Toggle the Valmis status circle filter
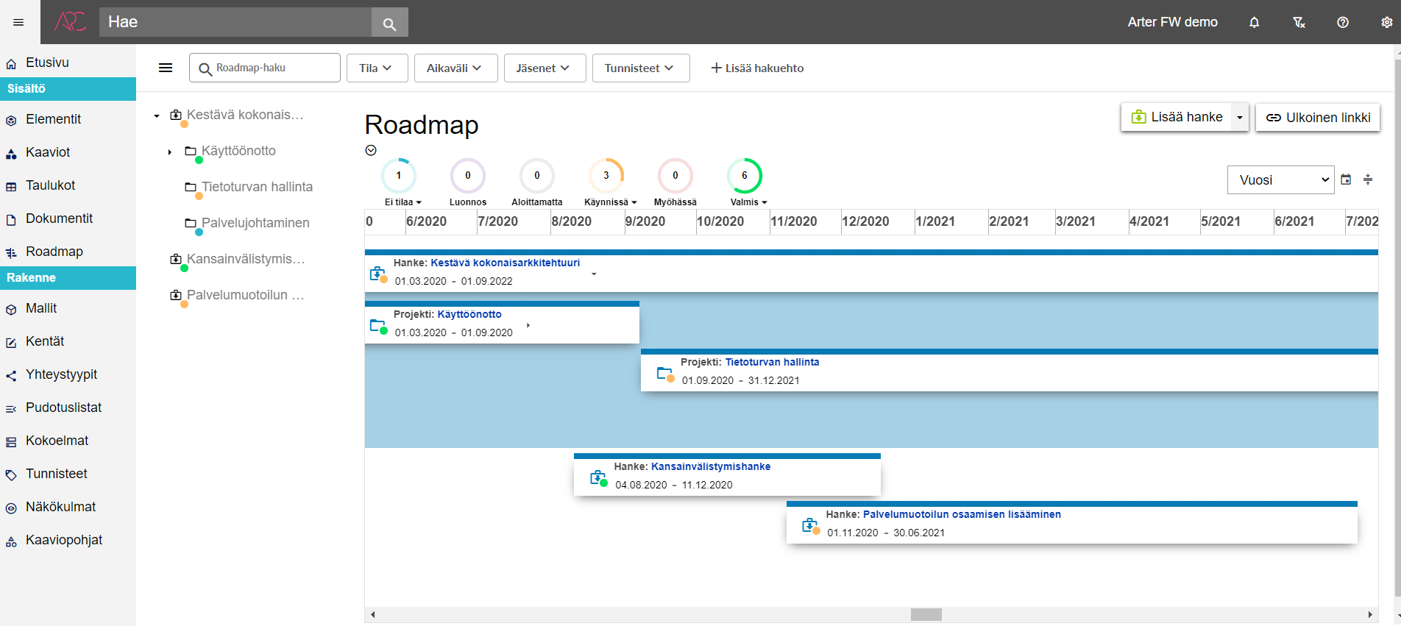The width and height of the screenshot is (1401, 626). click(x=744, y=176)
